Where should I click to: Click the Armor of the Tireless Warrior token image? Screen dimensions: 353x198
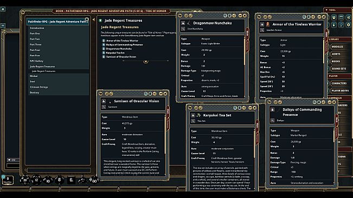point(268,24)
